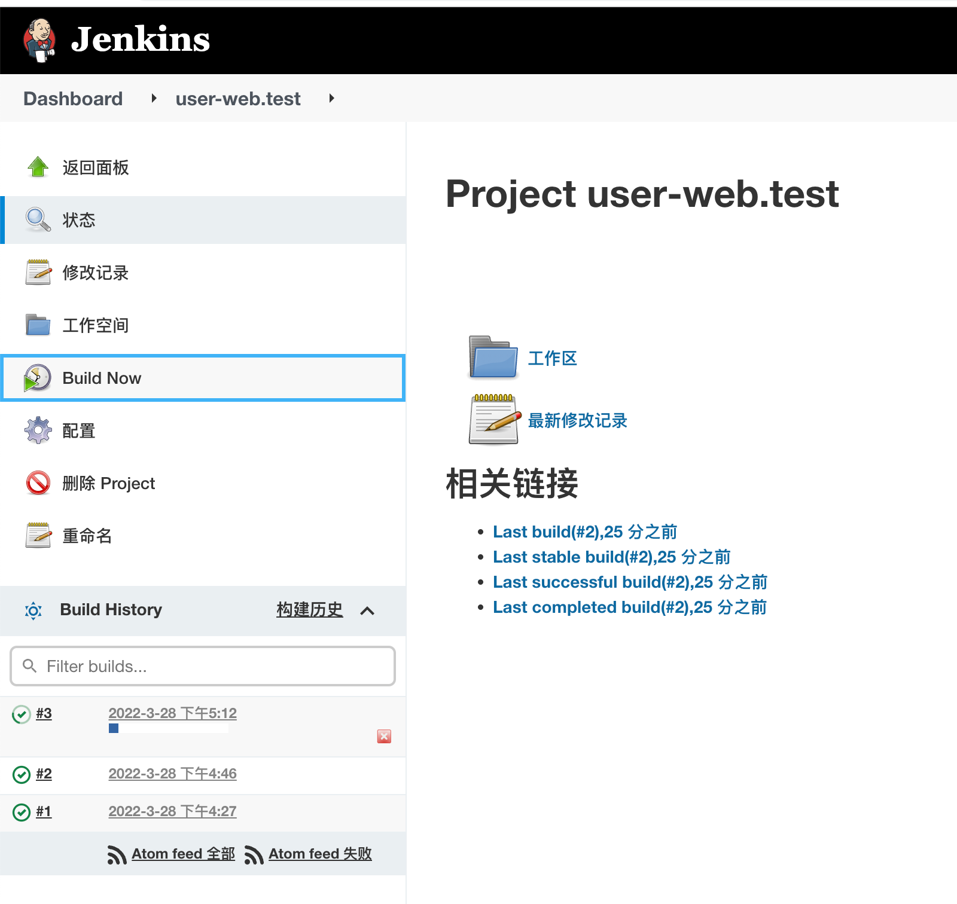The height and width of the screenshot is (904, 957).
Task: Open the 构建历史 trend link
Action: tap(310, 610)
